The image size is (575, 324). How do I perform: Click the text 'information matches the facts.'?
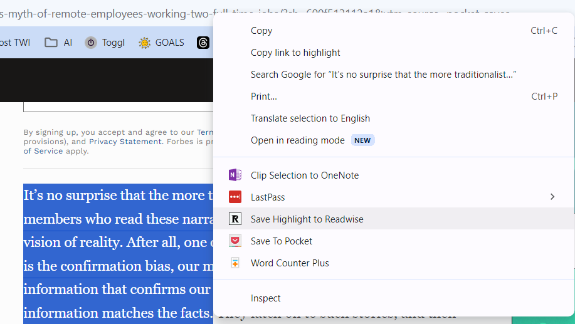click(118, 313)
